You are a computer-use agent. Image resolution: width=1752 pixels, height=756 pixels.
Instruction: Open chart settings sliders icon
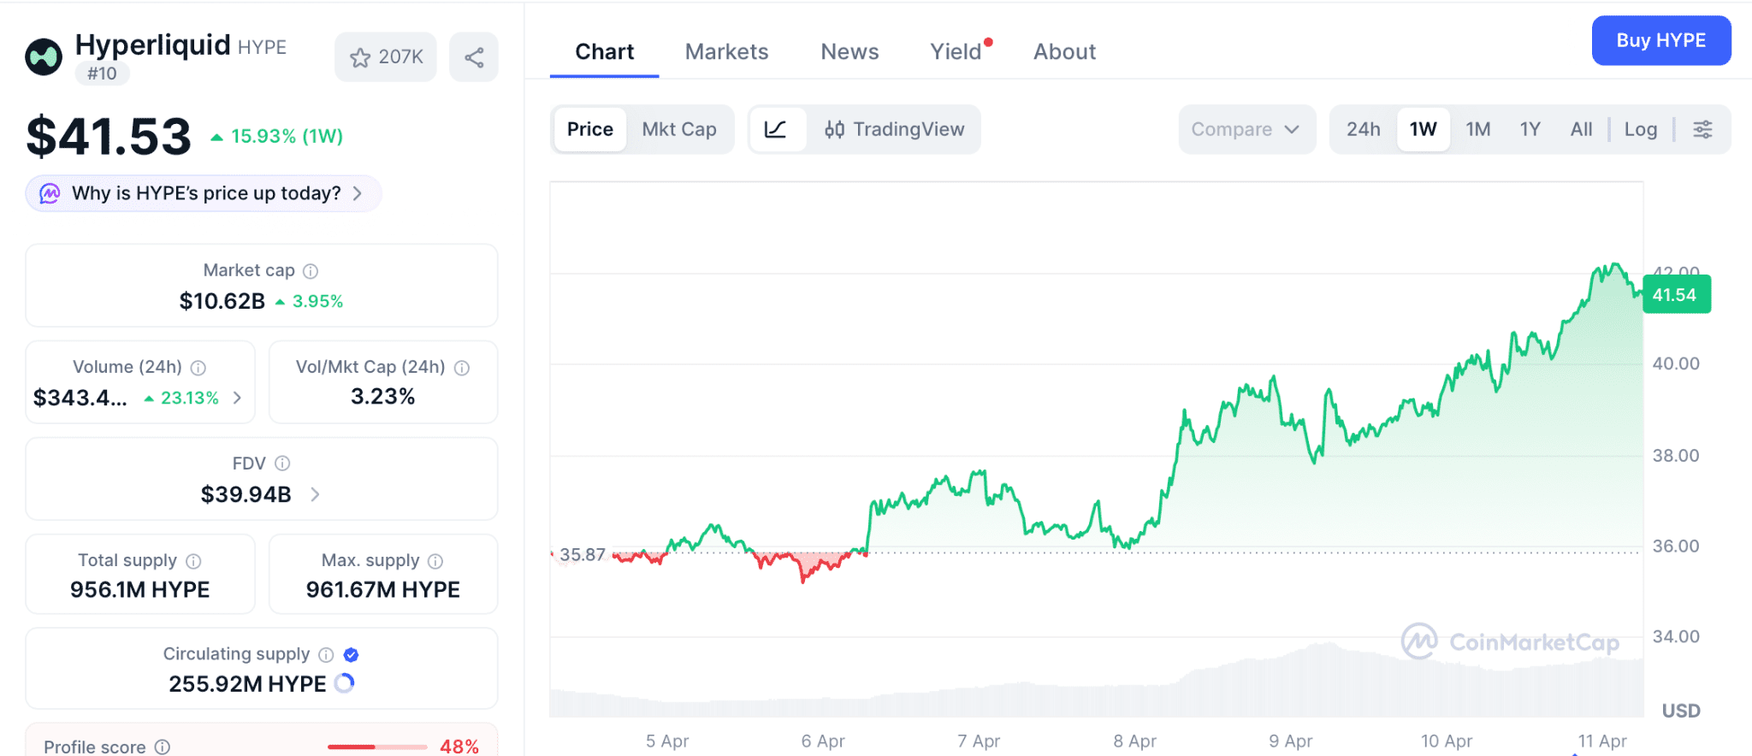tap(1702, 129)
